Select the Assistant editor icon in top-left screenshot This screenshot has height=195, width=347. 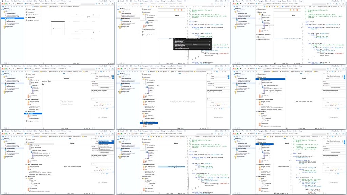[x=99, y=4]
